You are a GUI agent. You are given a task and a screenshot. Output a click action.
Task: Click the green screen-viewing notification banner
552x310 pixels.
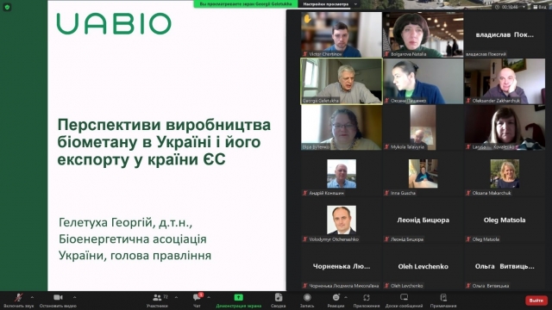[246, 3]
